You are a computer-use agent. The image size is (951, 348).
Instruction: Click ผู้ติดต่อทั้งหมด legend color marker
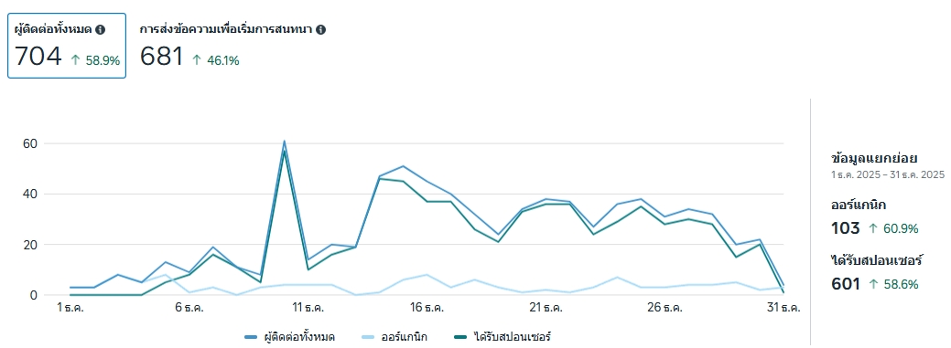coord(251,337)
